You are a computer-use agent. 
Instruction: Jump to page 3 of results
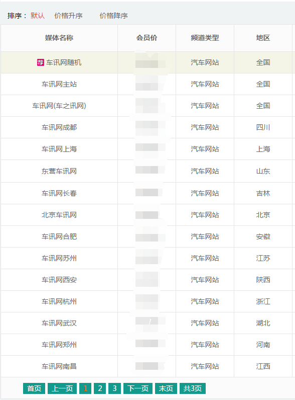[x=115, y=388]
